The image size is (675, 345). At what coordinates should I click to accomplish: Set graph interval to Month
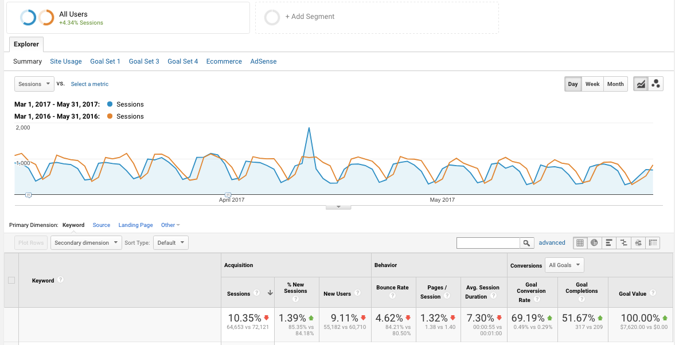click(615, 84)
